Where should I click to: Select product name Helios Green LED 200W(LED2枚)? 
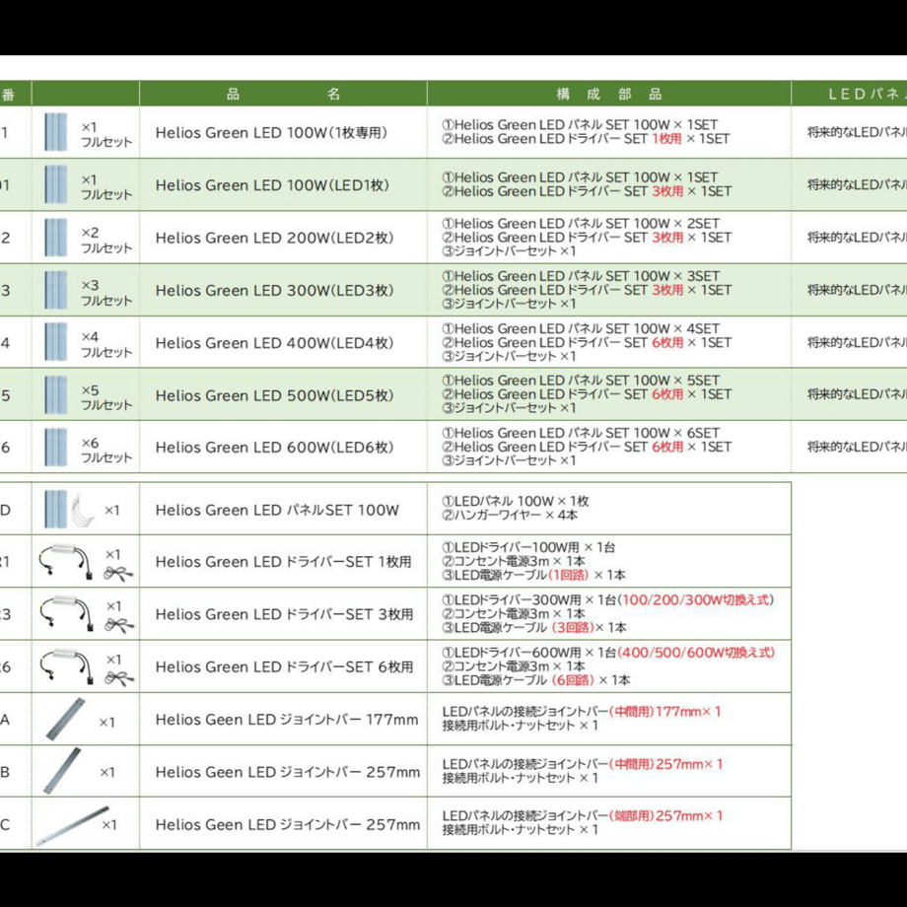tap(275, 238)
